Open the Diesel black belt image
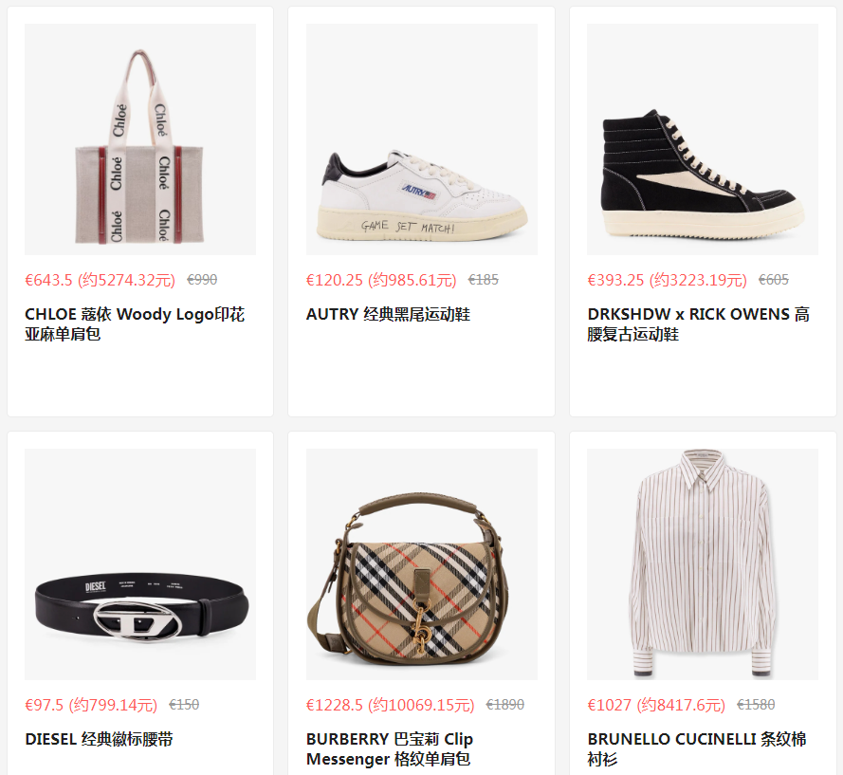Viewport: 843px width, 775px height. click(x=140, y=564)
